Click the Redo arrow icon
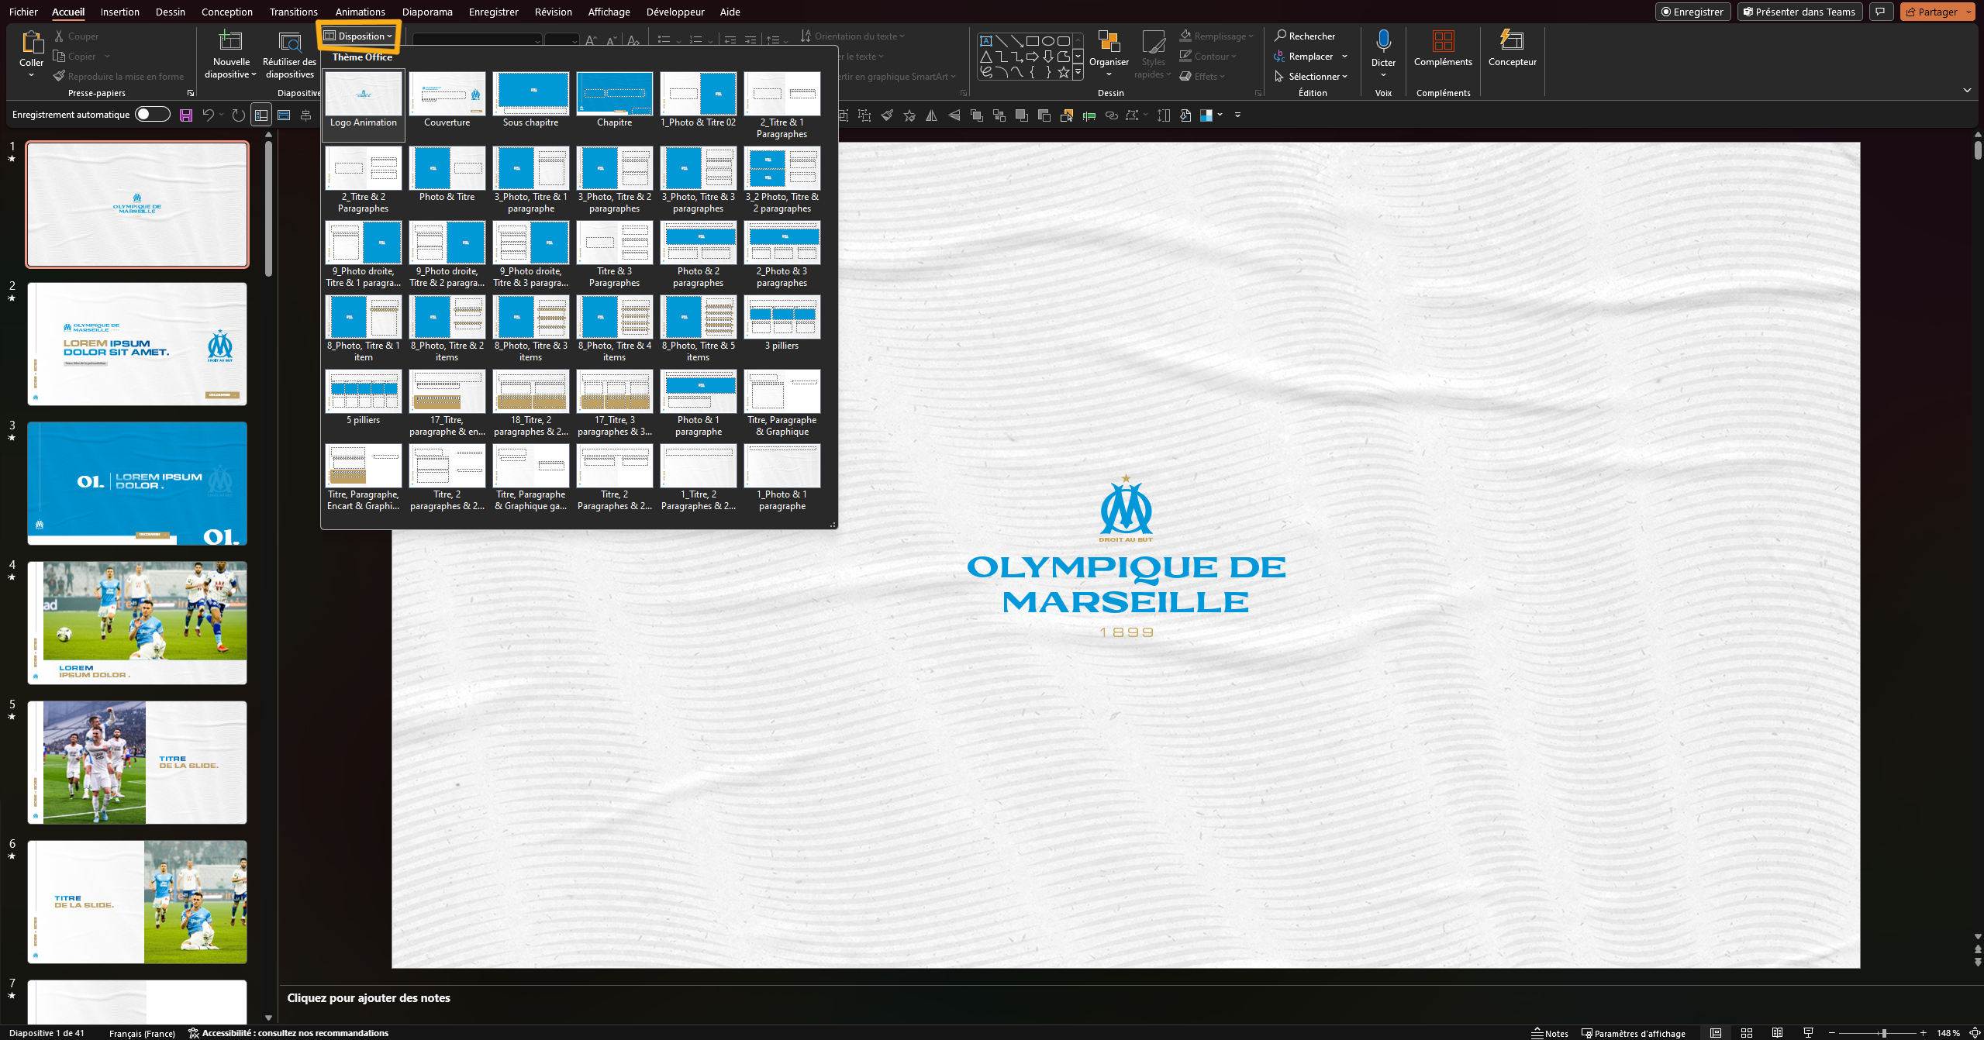The width and height of the screenshot is (1984, 1040). pyautogui.click(x=239, y=115)
